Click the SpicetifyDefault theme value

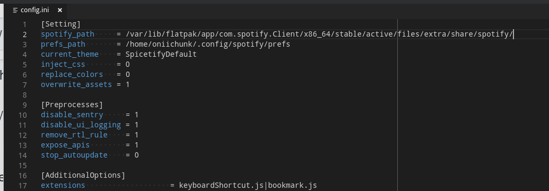161,55
